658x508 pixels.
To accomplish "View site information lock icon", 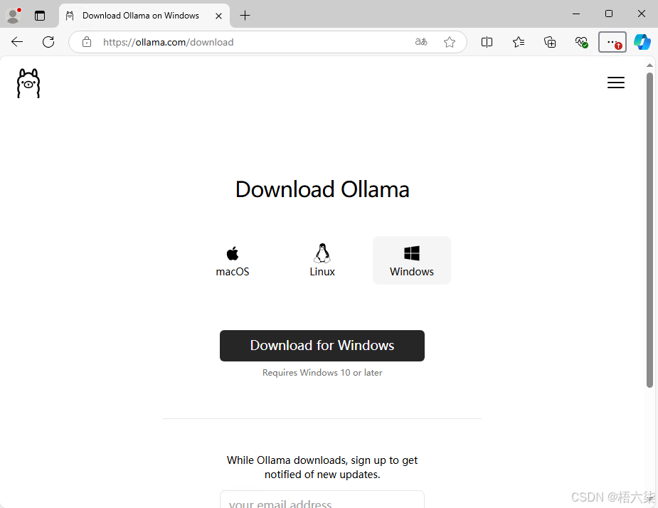I will [x=87, y=42].
